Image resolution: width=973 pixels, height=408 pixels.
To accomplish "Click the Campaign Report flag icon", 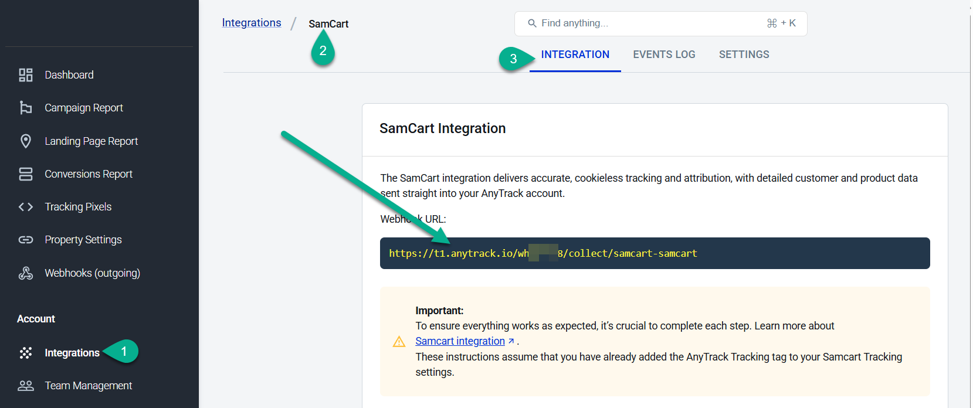I will pyautogui.click(x=25, y=108).
